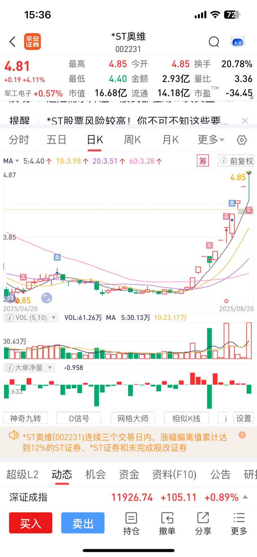The height and width of the screenshot is (557, 257).
Task: Expand the quote details corner triangle
Action: click(x=252, y=98)
